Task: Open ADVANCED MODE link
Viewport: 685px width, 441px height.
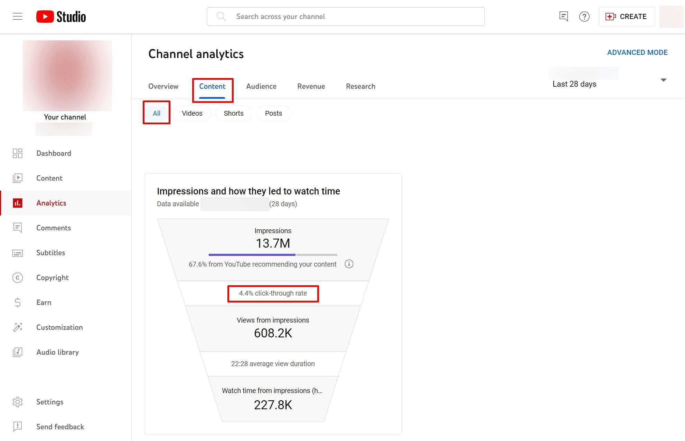Action: (637, 52)
